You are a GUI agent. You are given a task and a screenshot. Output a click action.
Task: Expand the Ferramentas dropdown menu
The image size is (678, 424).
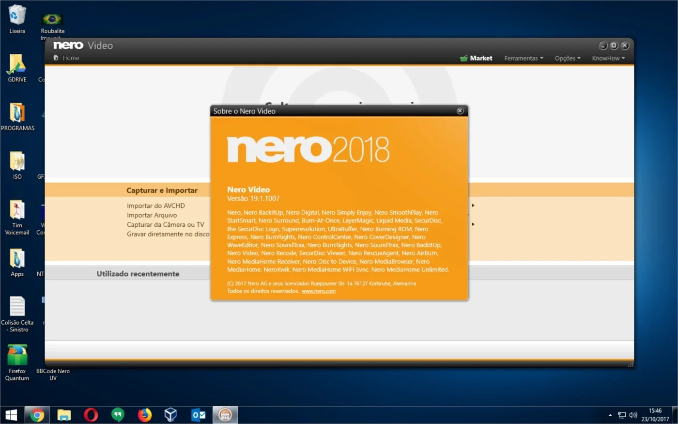[524, 58]
